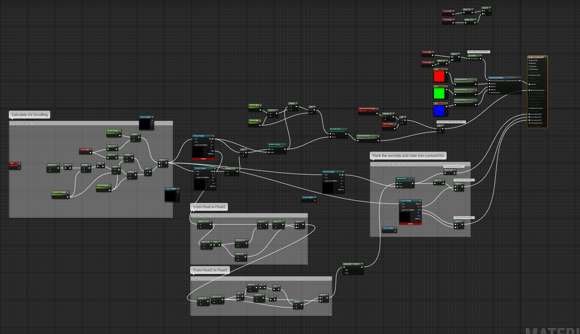Click the BasisPosition pin on Transform3x3Matrix
Viewport: 580px width, 334px height.
[x=490, y=93]
